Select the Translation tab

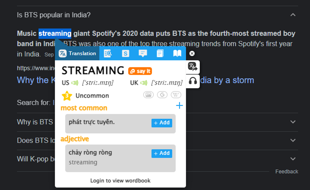[78, 54]
